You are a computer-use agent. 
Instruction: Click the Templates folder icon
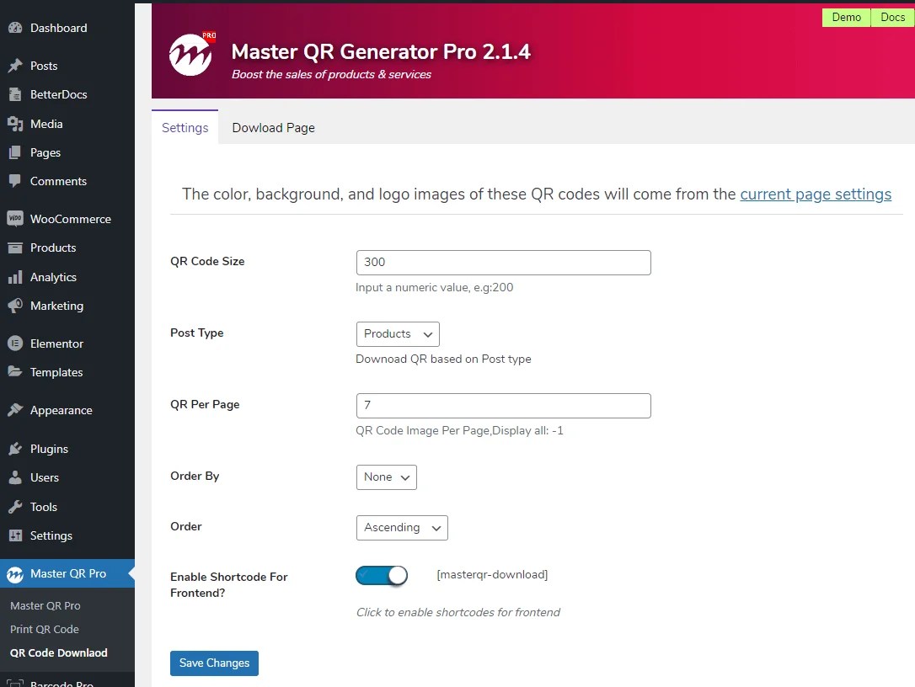[15, 371]
